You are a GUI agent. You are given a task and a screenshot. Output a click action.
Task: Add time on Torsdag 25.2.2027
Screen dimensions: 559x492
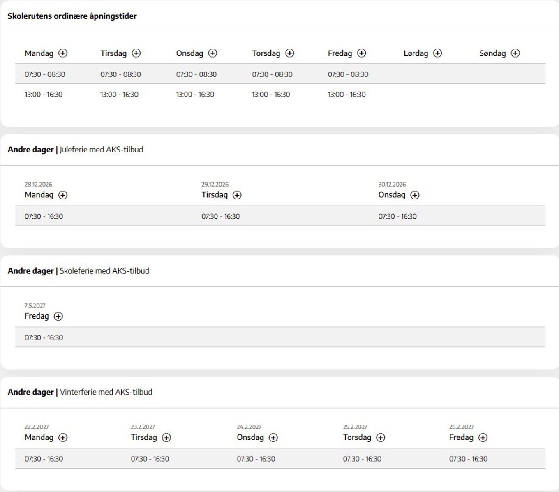[381, 437]
